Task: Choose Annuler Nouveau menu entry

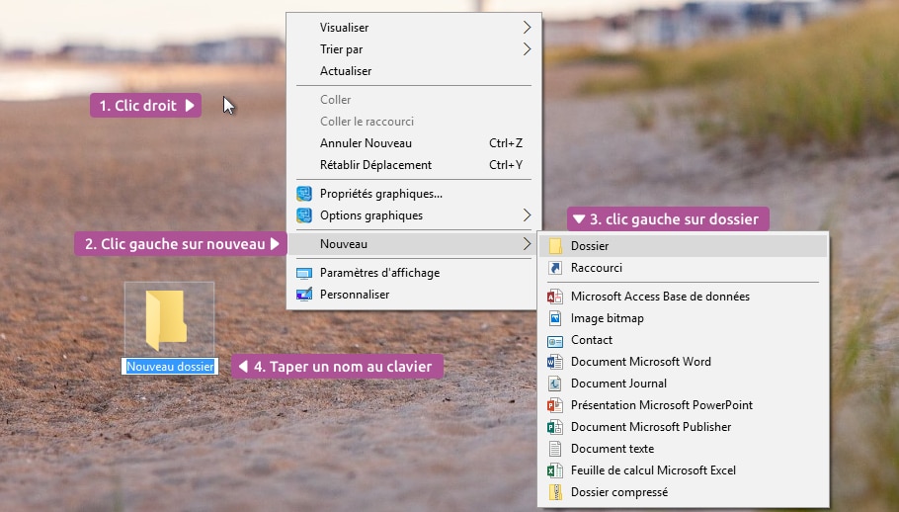Action: [x=366, y=143]
